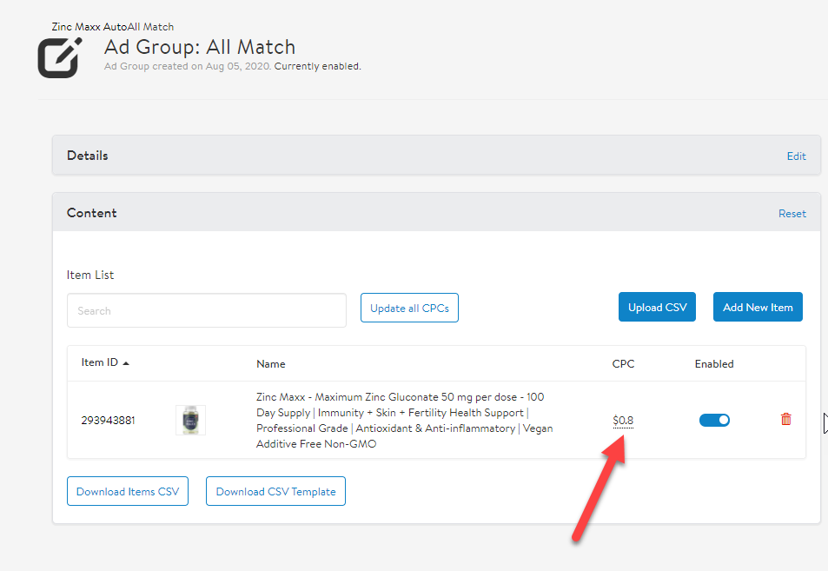
Task: Click the Update all CPCs button
Action: click(x=409, y=308)
